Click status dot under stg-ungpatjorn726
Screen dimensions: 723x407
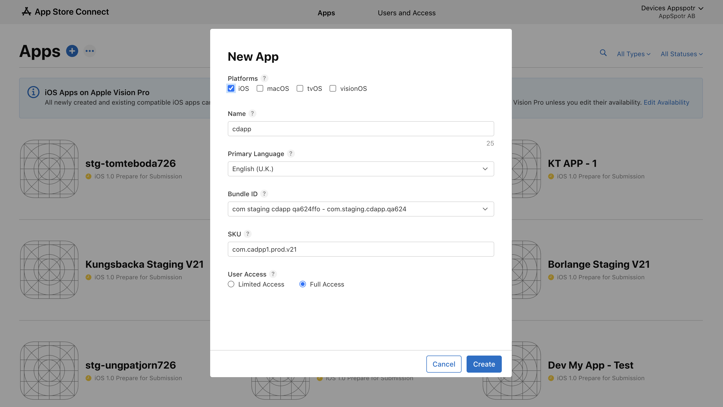(88, 378)
